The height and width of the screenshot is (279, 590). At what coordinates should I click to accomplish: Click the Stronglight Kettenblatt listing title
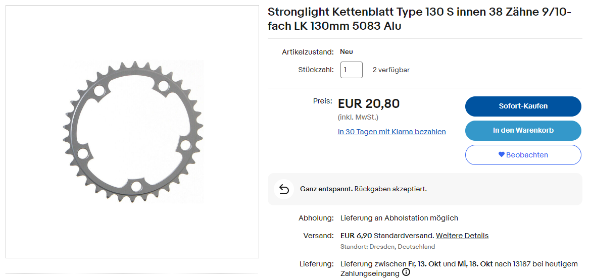pos(419,19)
